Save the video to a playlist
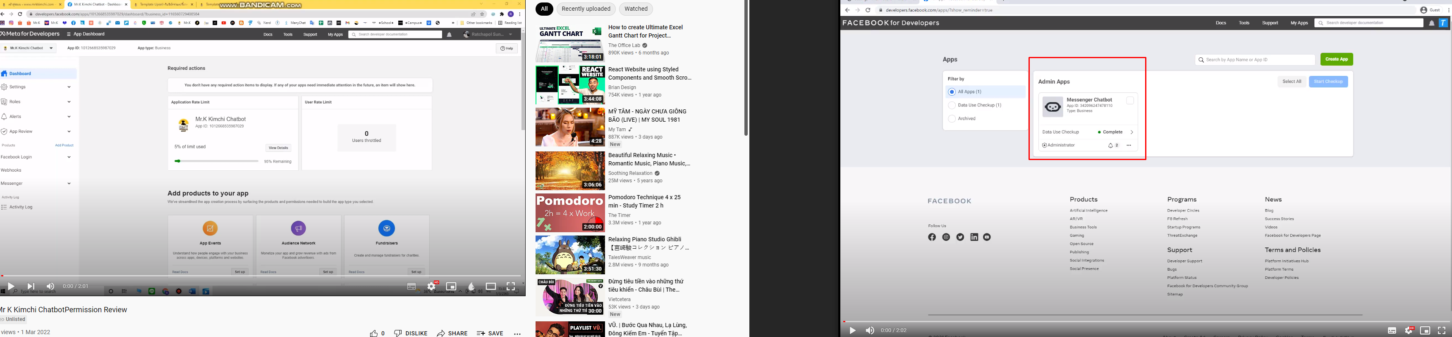The image size is (1452, 337). click(x=490, y=333)
